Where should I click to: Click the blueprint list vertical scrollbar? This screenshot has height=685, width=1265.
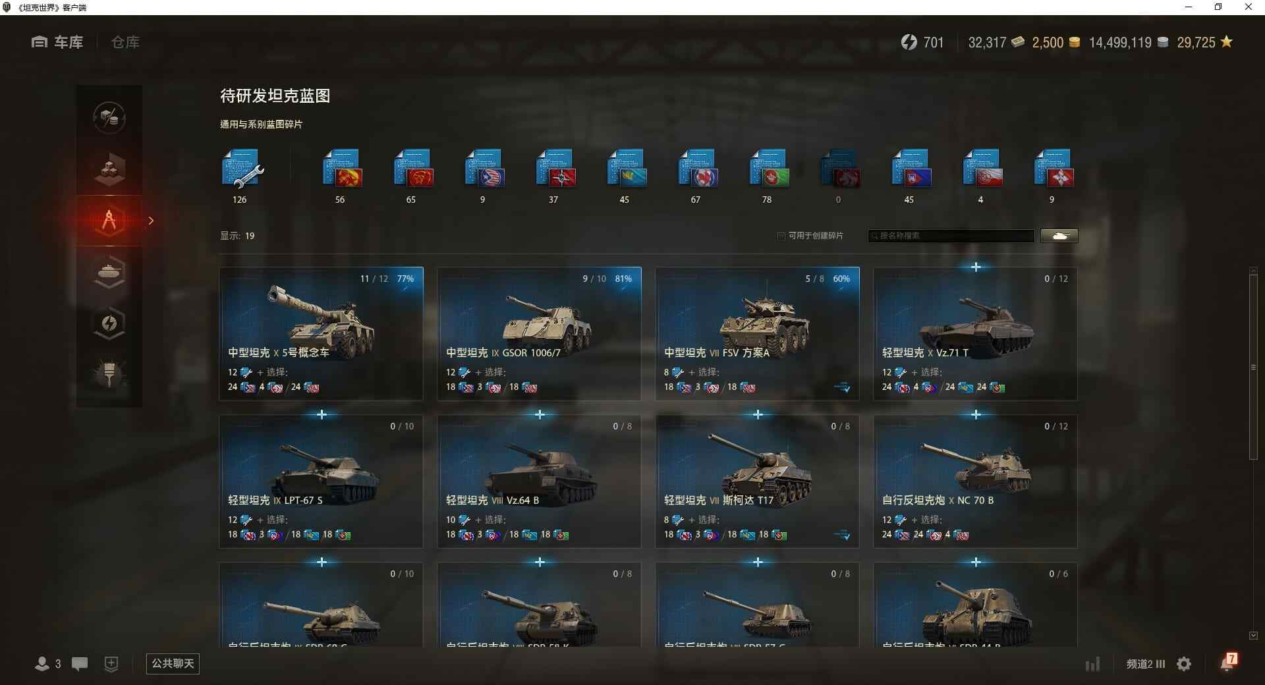(1253, 367)
